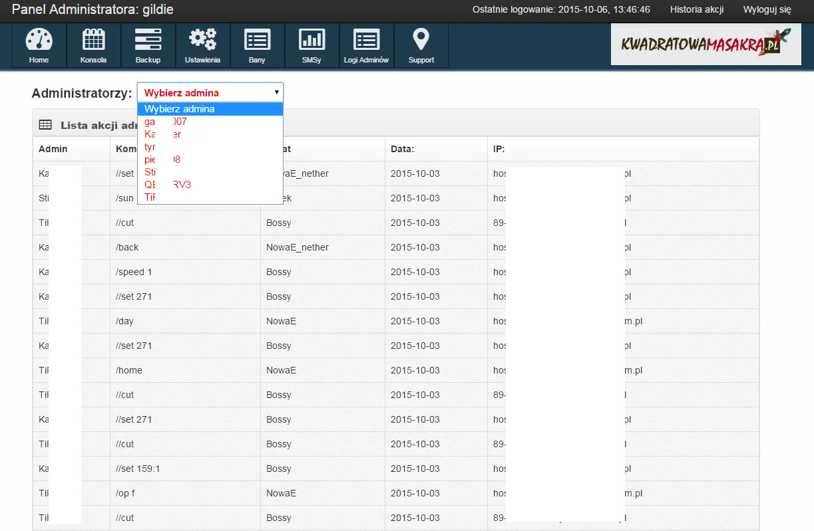
Task: Select the '/back' command cell
Action: click(x=185, y=247)
